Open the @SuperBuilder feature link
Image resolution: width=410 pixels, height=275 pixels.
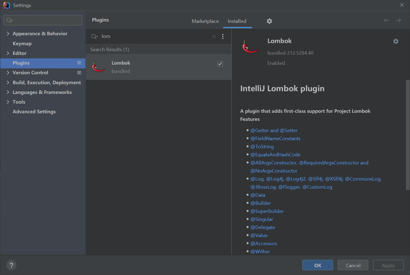point(267,211)
